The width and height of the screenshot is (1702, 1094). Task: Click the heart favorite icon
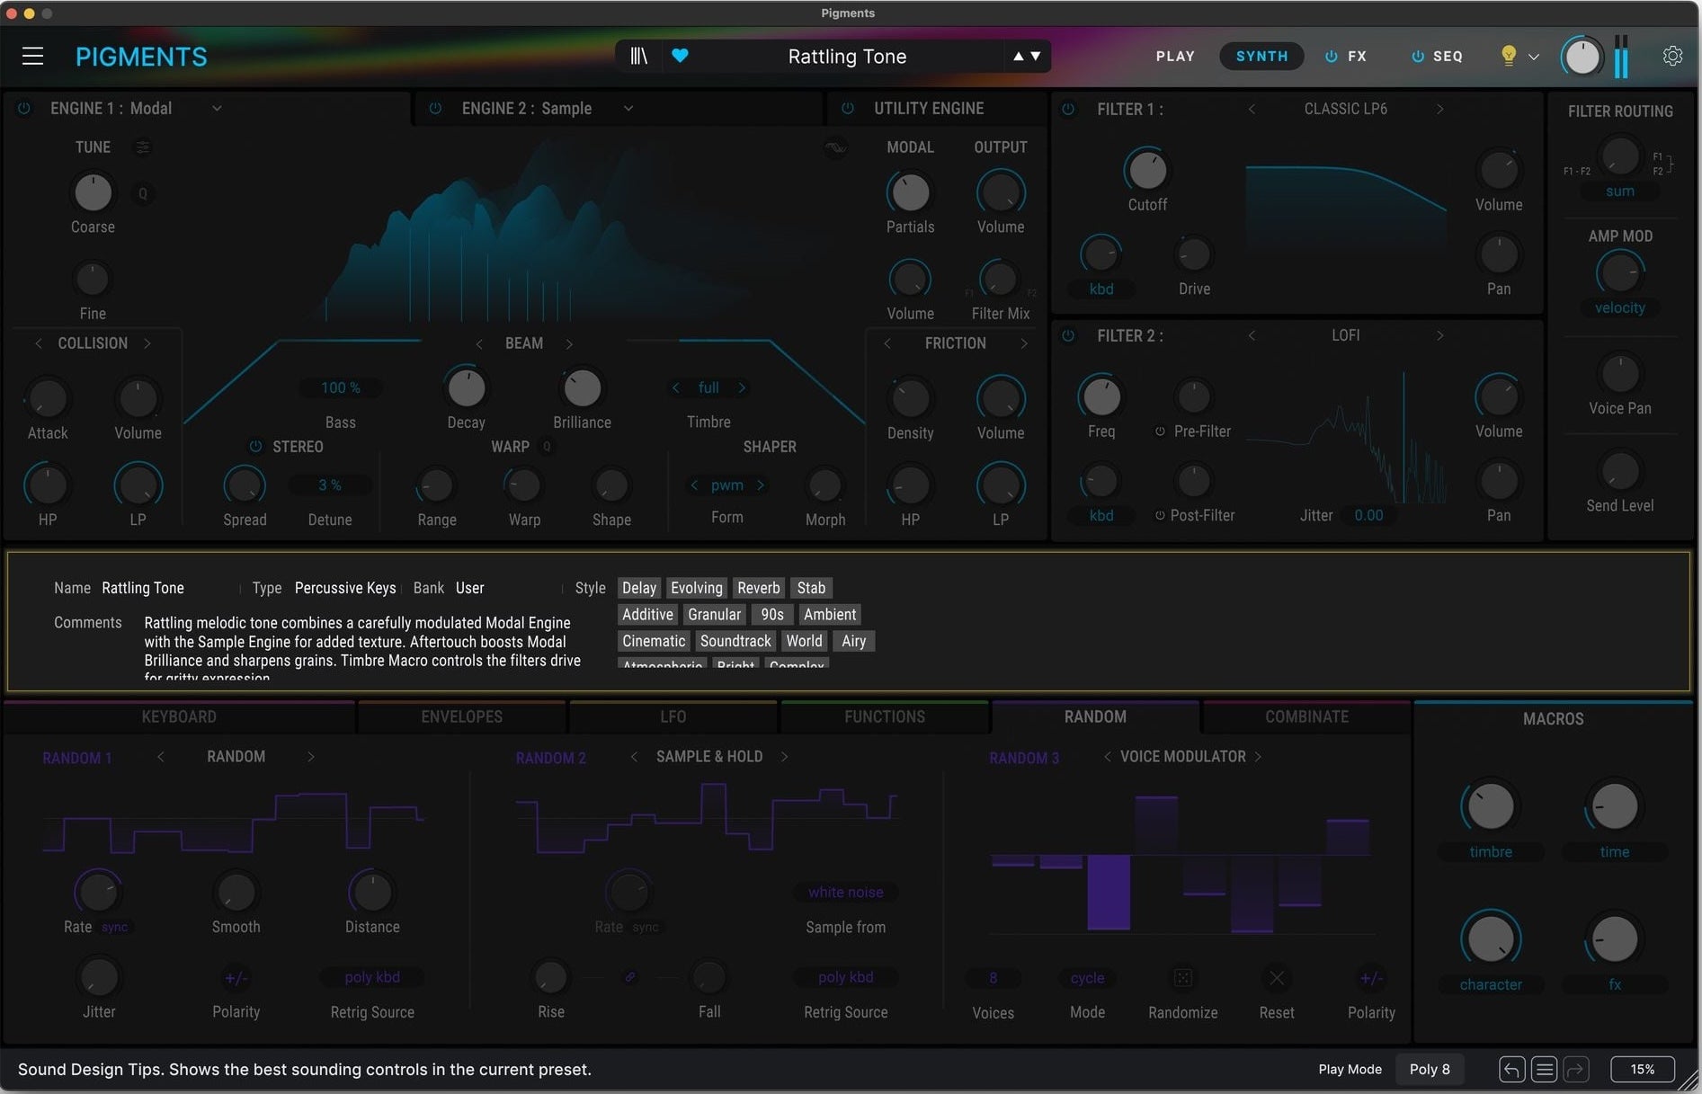click(x=680, y=56)
